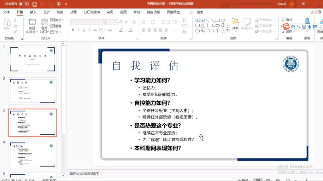Open the Reuse Slides tool
This screenshot has width=323, height=181.
(44, 22)
